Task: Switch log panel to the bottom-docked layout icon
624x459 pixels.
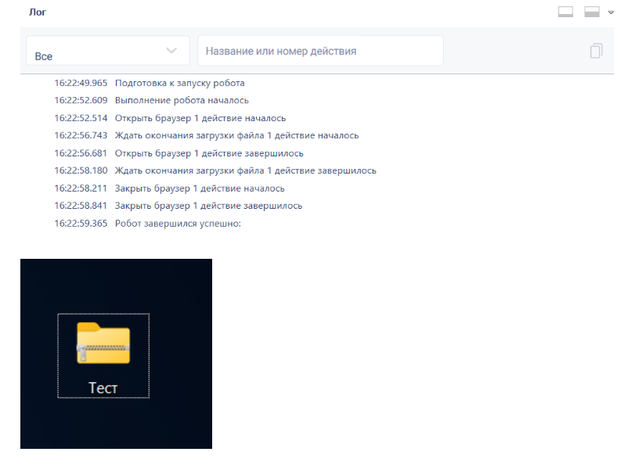Action: pos(565,12)
